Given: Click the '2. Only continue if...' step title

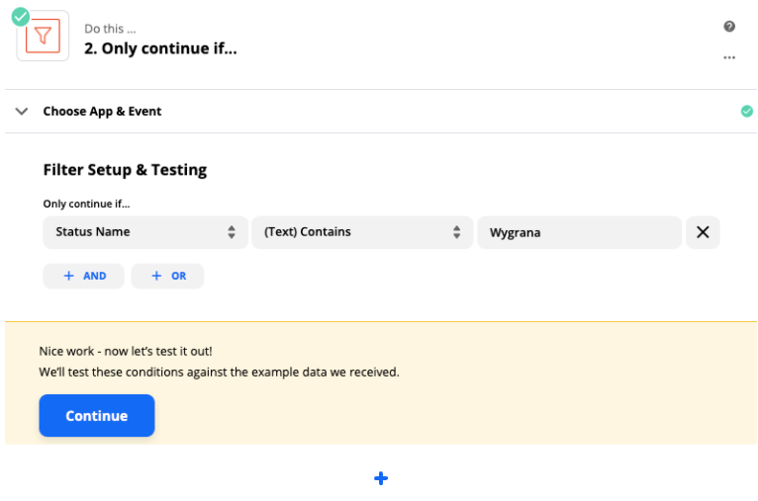Looking at the screenshot, I should point(160,48).
